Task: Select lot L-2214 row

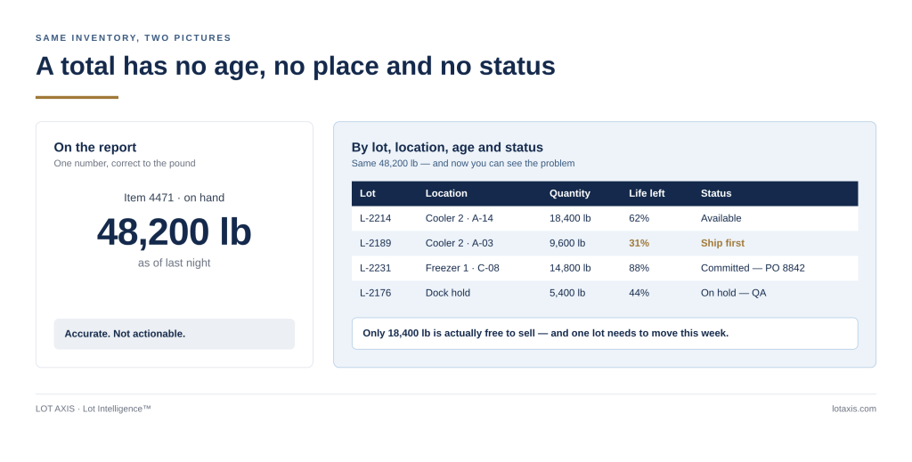Action: coord(605,218)
